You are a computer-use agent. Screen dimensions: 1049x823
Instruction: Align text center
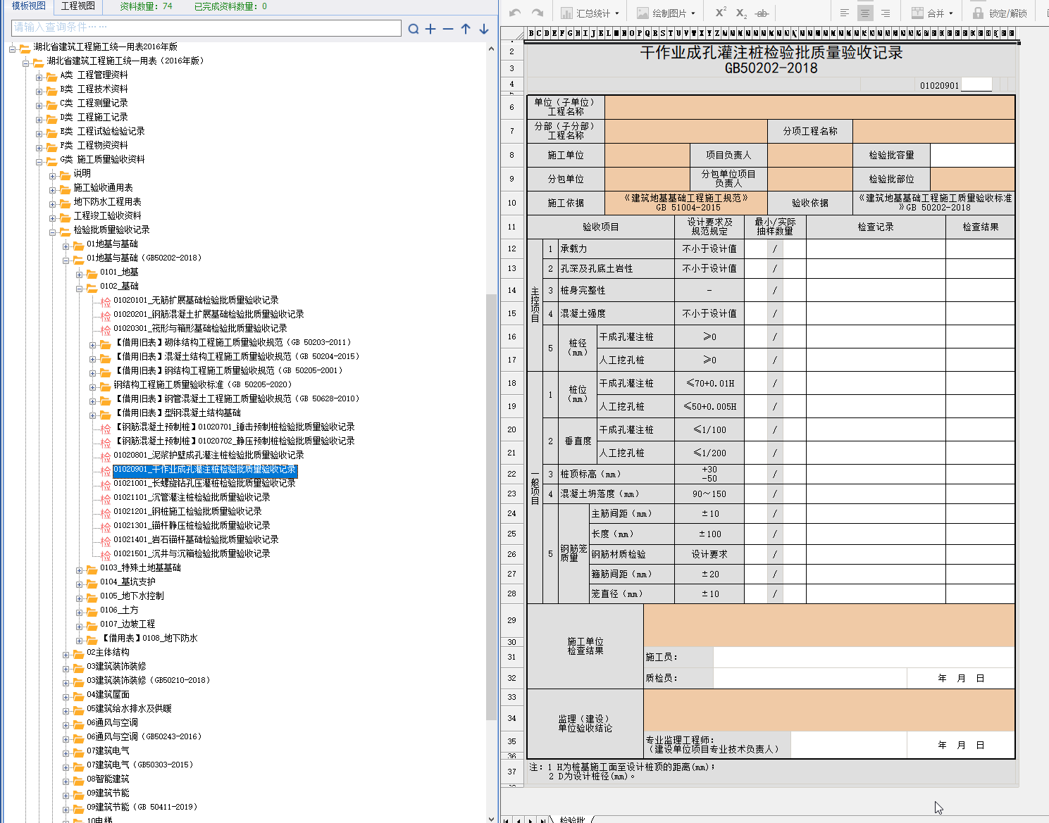click(865, 13)
